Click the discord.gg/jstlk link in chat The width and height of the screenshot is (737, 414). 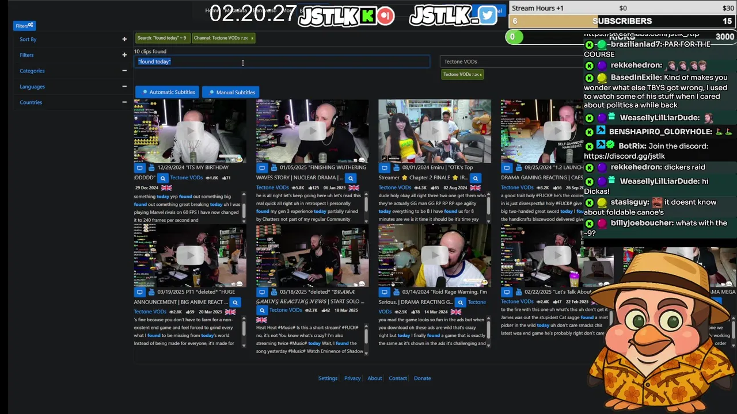625,156
